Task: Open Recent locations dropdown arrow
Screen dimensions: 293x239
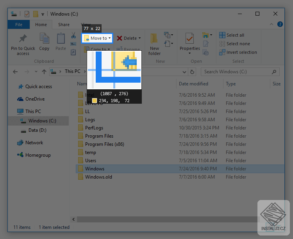Action: [x=36, y=72]
